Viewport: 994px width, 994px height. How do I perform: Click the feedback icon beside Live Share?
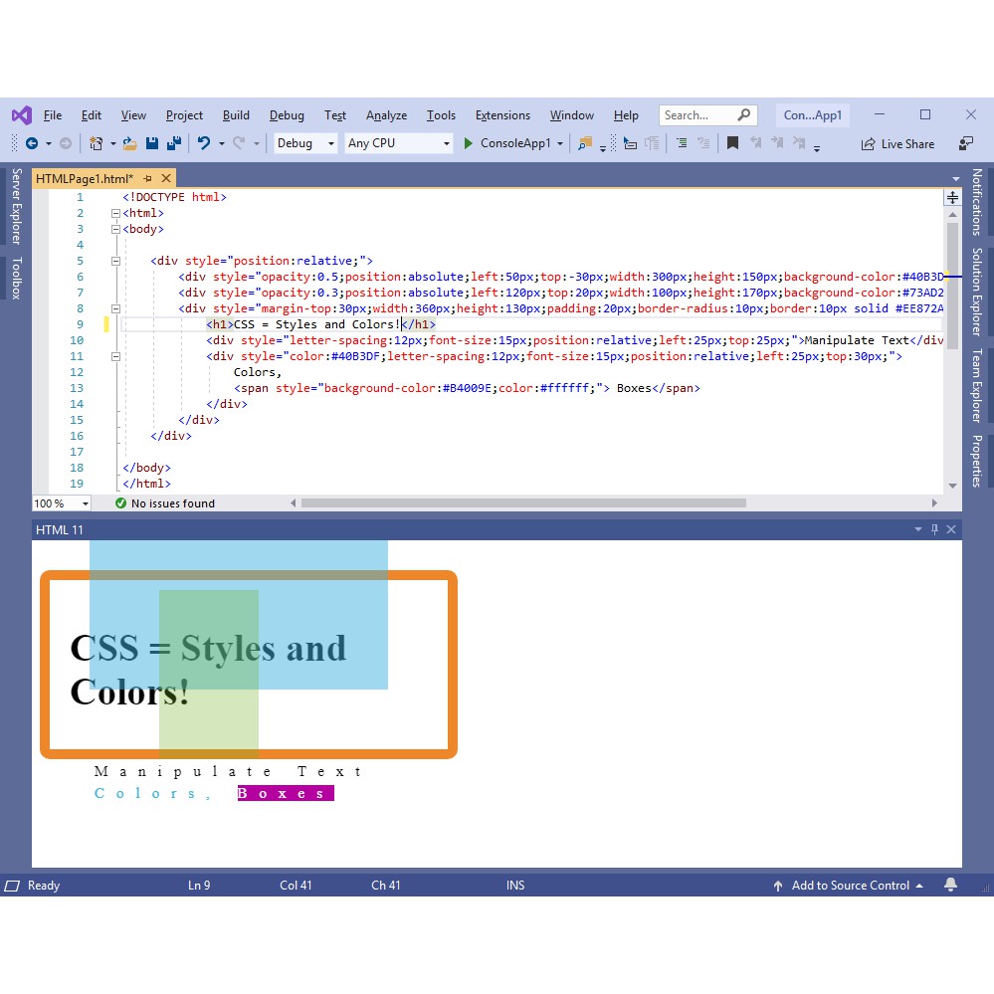coord(965,143)
